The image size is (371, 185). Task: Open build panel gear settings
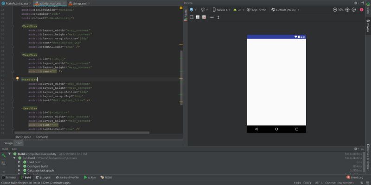coord(356,149)
